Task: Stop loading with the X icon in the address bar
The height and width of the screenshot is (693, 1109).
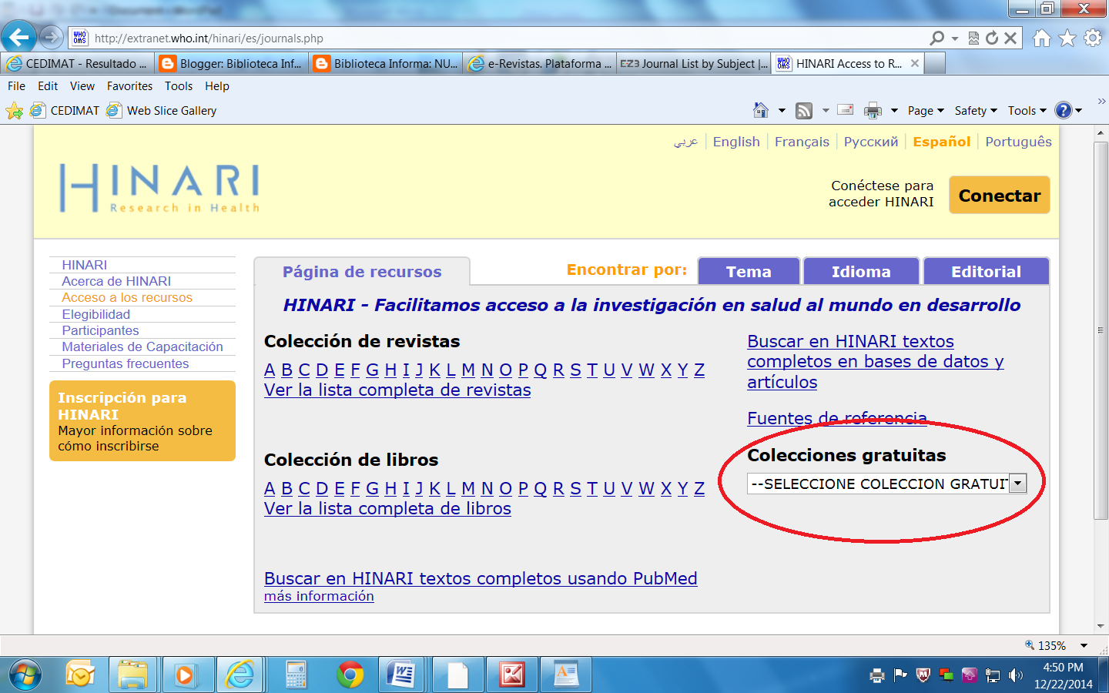Action: [x=1010, y=38]
